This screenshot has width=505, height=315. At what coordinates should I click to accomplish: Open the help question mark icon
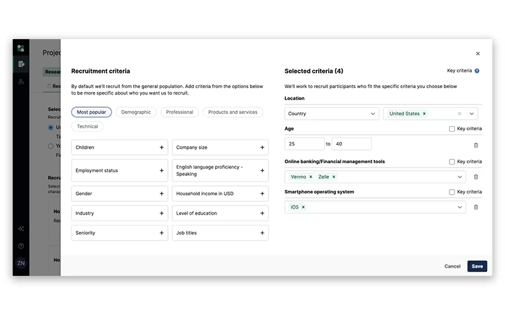click(21, 246)
